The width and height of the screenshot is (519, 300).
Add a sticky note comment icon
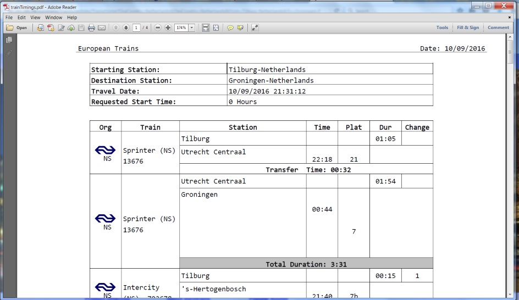230,28
